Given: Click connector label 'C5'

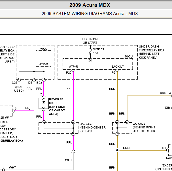Looking at the screenshot, I should click(x=164, y=148).
